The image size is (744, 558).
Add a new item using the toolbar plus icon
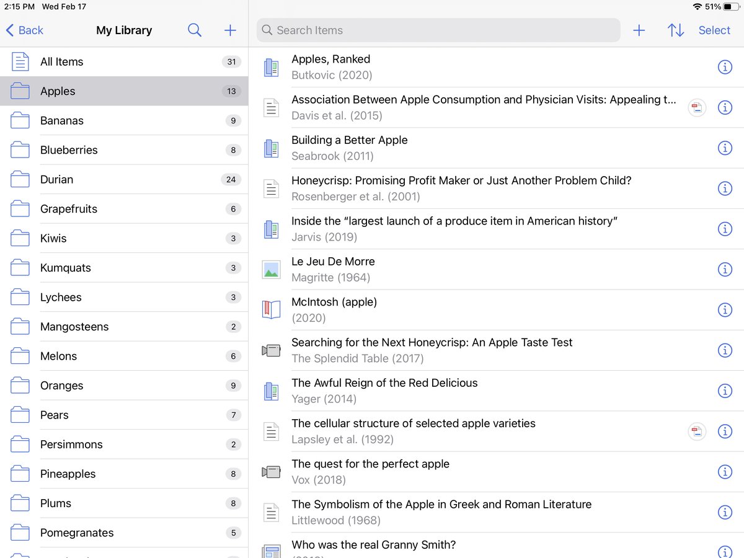pyautogui.click(x=639, y=30)
